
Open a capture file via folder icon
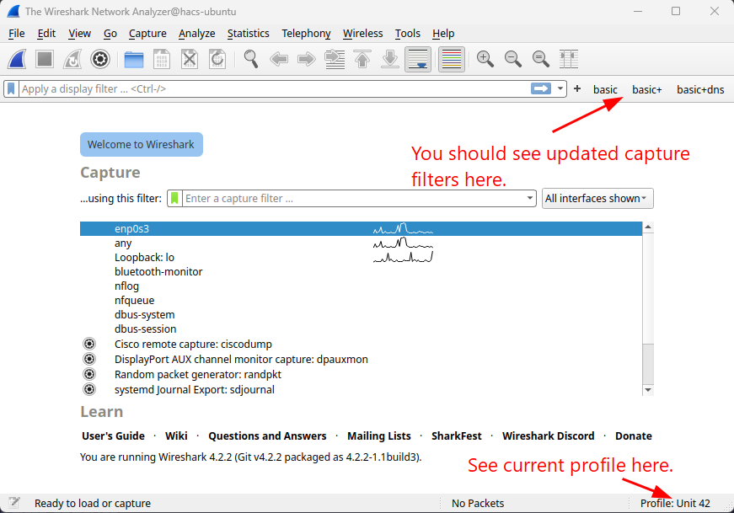133,59
